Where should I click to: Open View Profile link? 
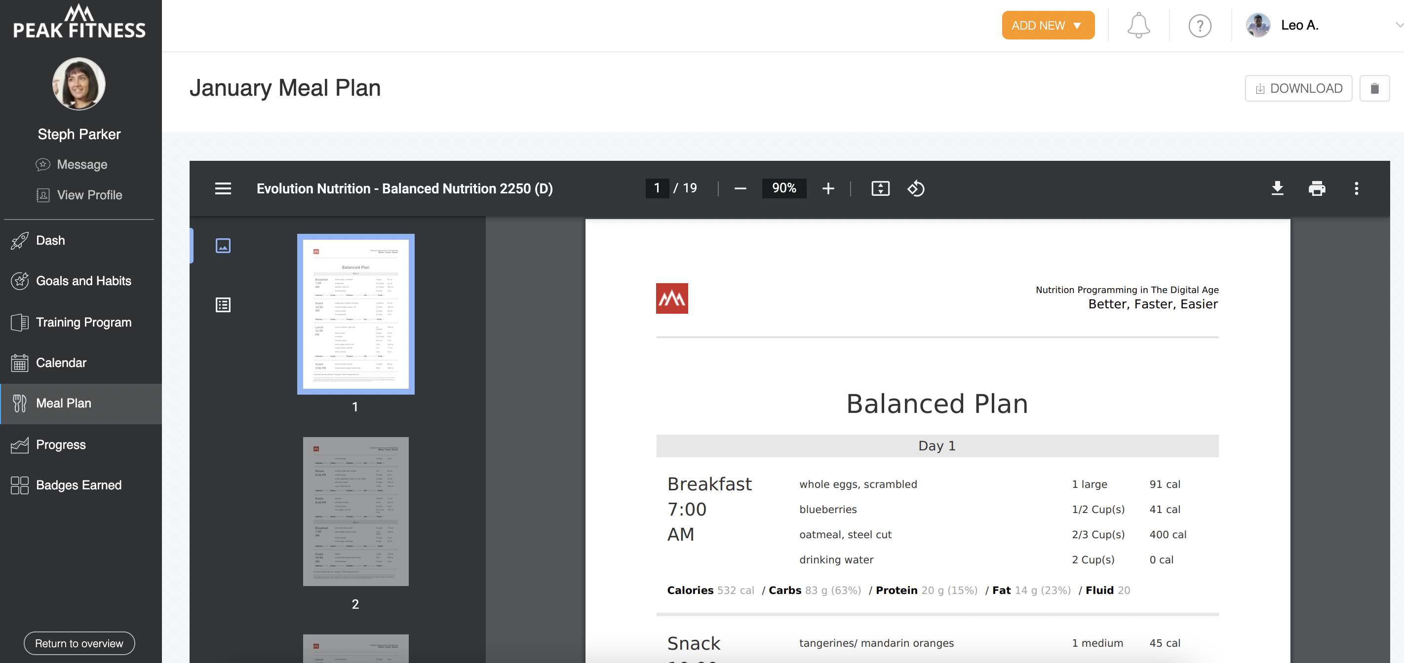tap(79, 195)
